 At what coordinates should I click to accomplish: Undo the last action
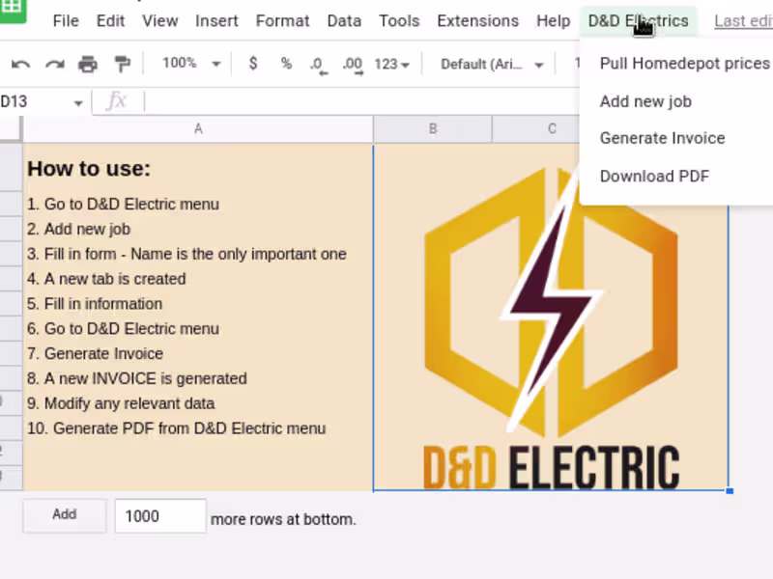(x=20, y=65)
